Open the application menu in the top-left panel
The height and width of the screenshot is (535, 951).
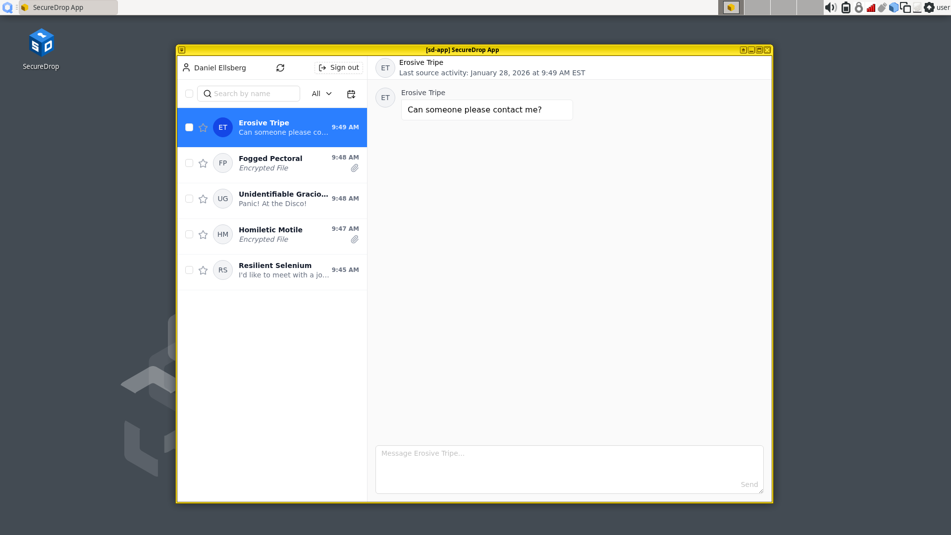point(7,7)
